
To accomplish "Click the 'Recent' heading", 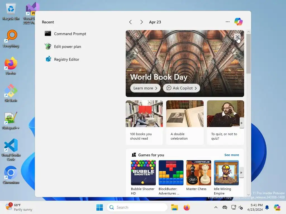I will coord(48,22).
